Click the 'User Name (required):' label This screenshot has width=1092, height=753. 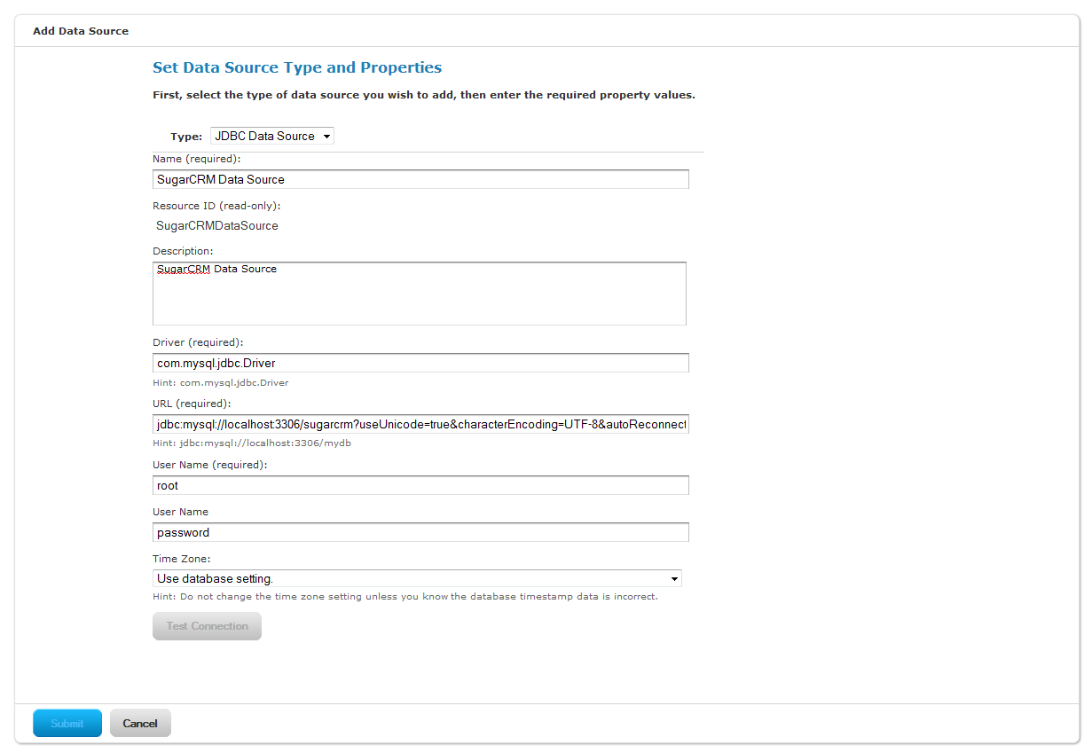(210, 465)
